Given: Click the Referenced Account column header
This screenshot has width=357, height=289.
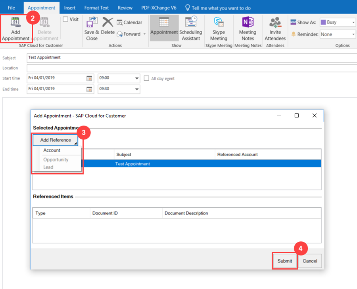Looking at the screenshot, I should pos(268,154).
